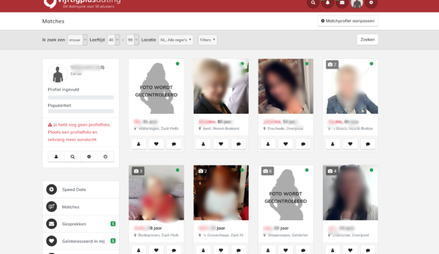Like the Best, Noord-Brabant profile with heart
This screenshot has height=254, width=439.
tap(221, 144)
